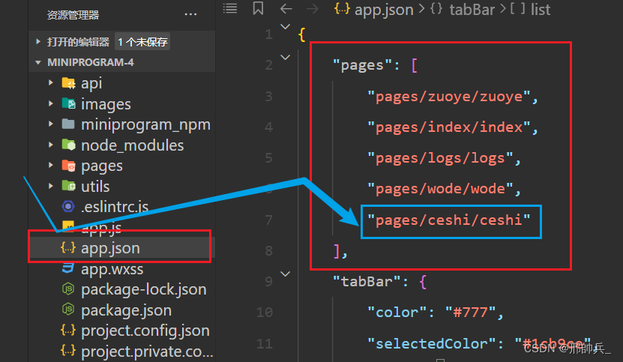Open the explorer more actions ellipsis menu
Image resolution: width=623 pixels, height=362 pixels.
pos(190,15)
